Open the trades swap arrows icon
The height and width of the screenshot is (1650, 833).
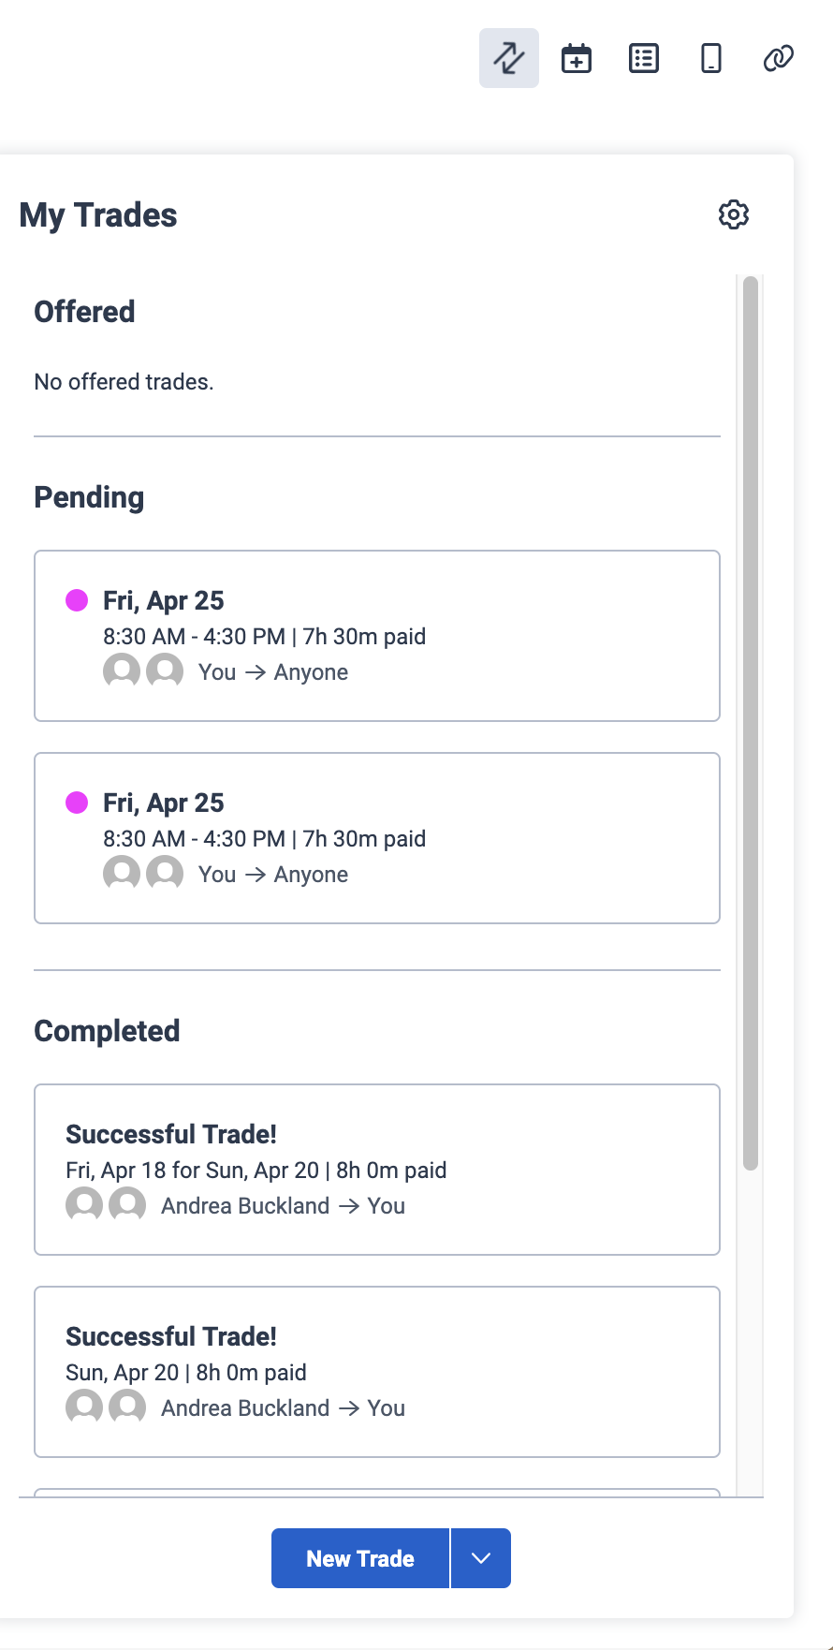[509, 58]
